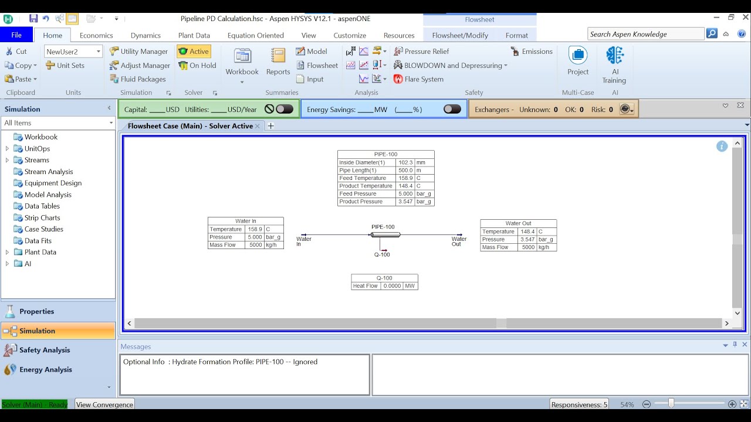Open the exchangers status round dropdown icon
The width and height of the screenshot is (751, 422).
pyautogui.click(x=627, y=110)
